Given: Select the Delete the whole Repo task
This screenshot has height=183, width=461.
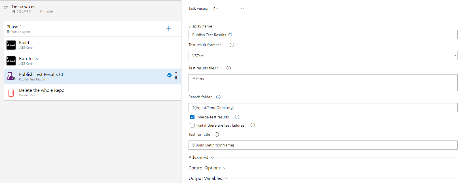Looking at the screenshot, I should 92,92.
